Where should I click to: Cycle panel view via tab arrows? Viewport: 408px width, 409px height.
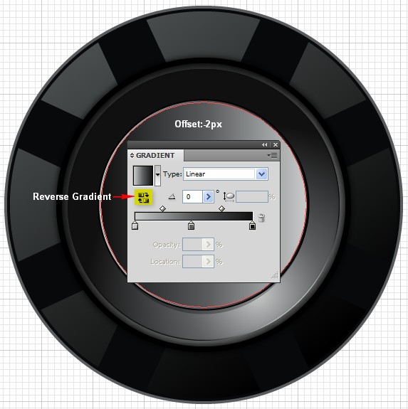(x=132, y=156)
